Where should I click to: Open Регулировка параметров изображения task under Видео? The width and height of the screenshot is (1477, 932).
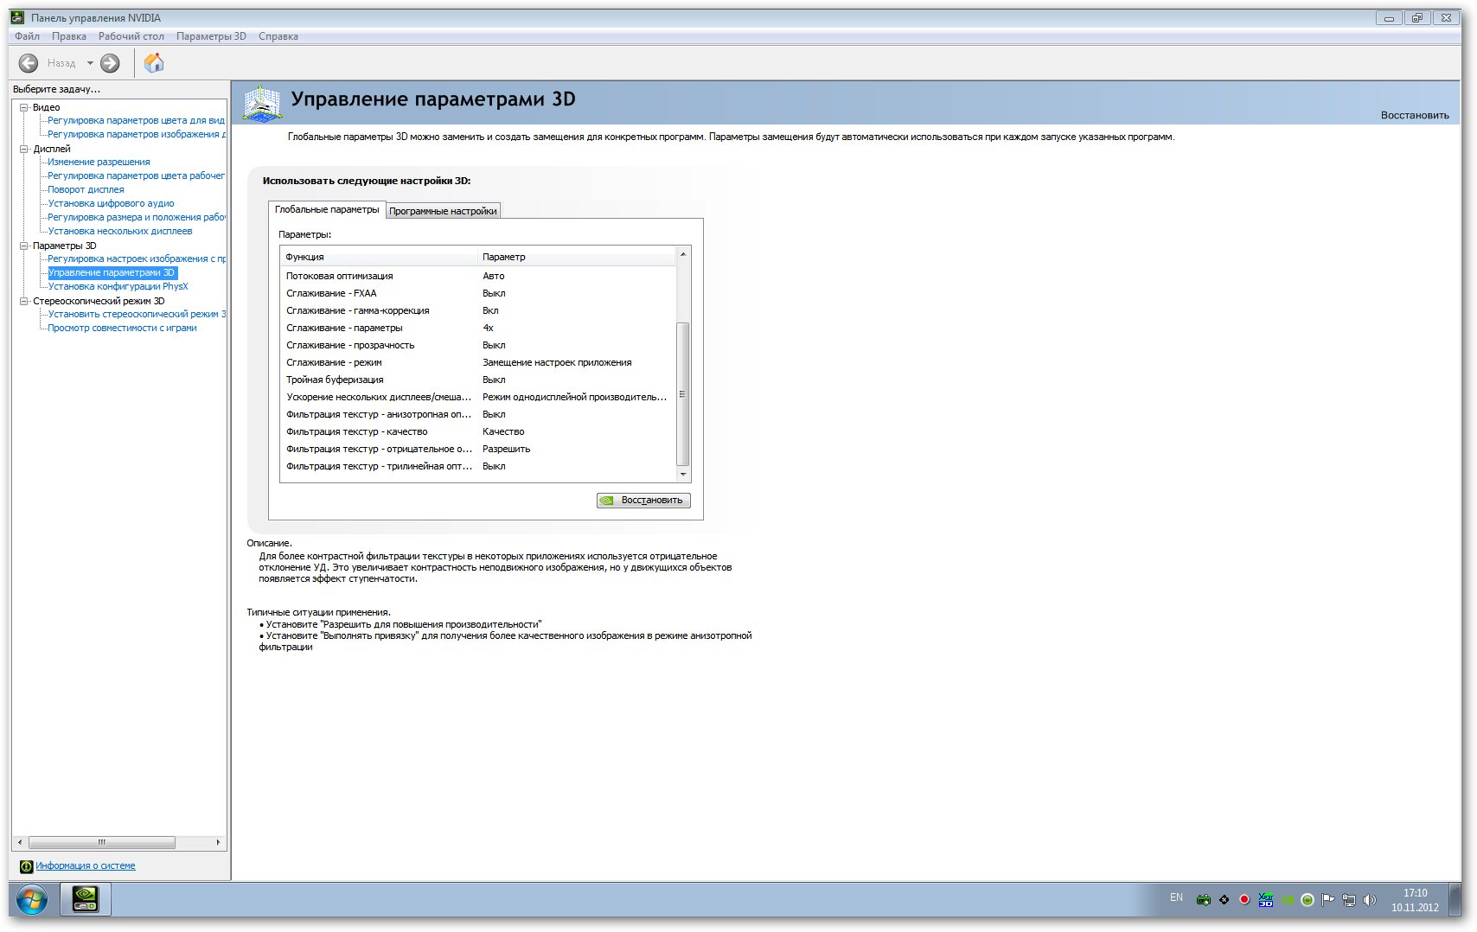coord(137,134)
